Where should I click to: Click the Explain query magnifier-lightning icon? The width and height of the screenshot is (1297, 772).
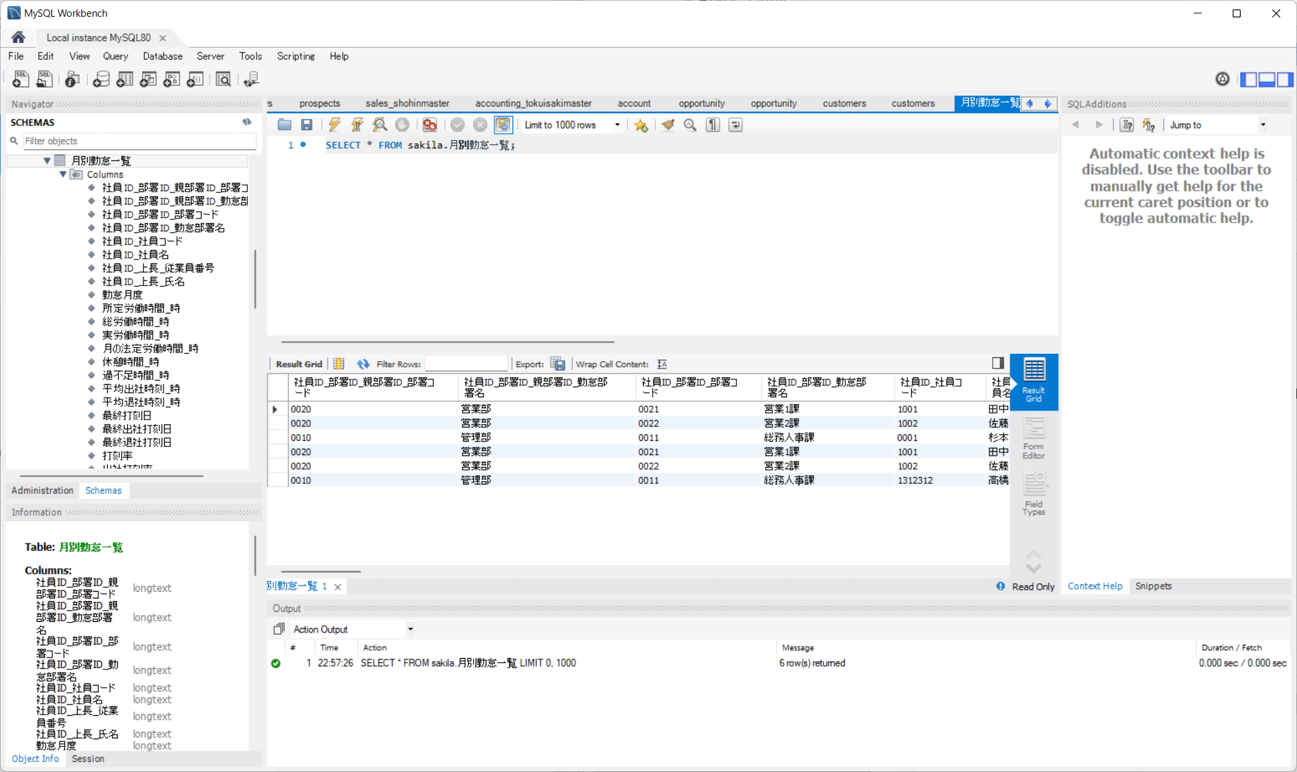379,125
